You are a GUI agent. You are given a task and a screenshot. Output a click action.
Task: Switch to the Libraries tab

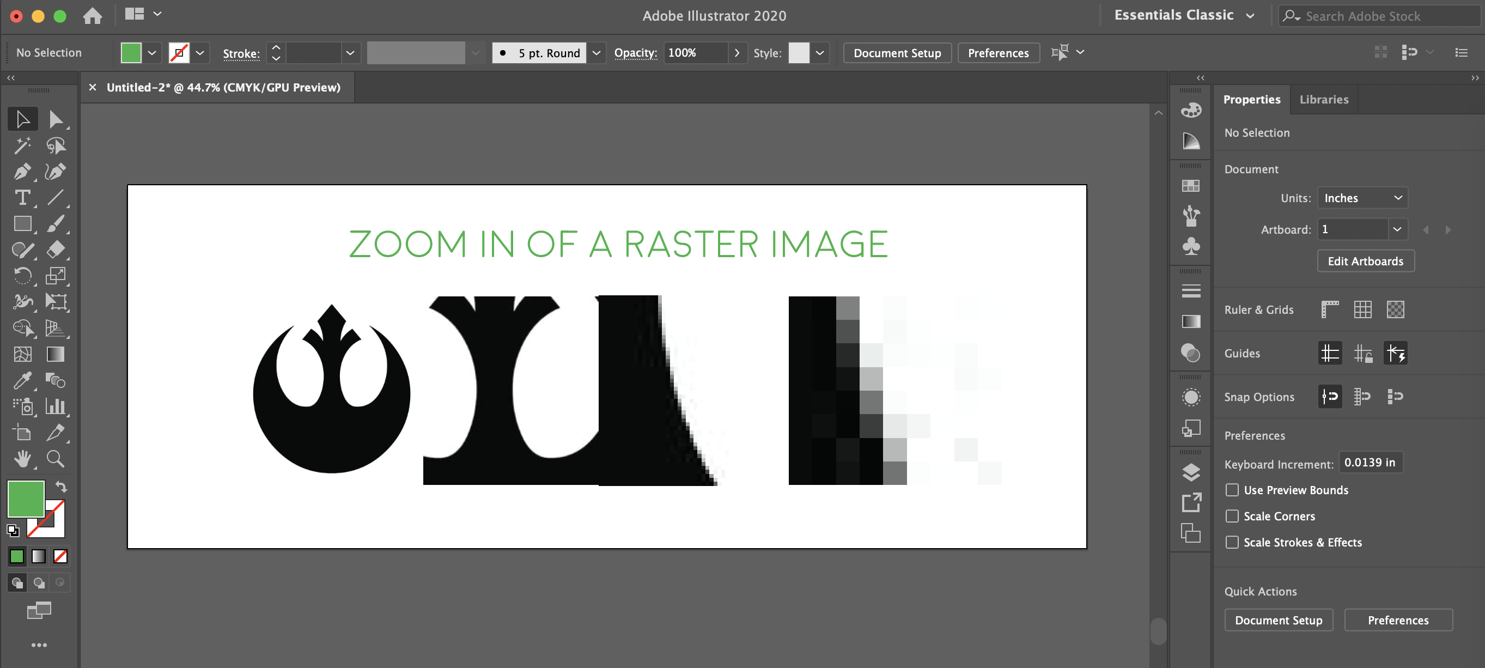click(1324, 99)
